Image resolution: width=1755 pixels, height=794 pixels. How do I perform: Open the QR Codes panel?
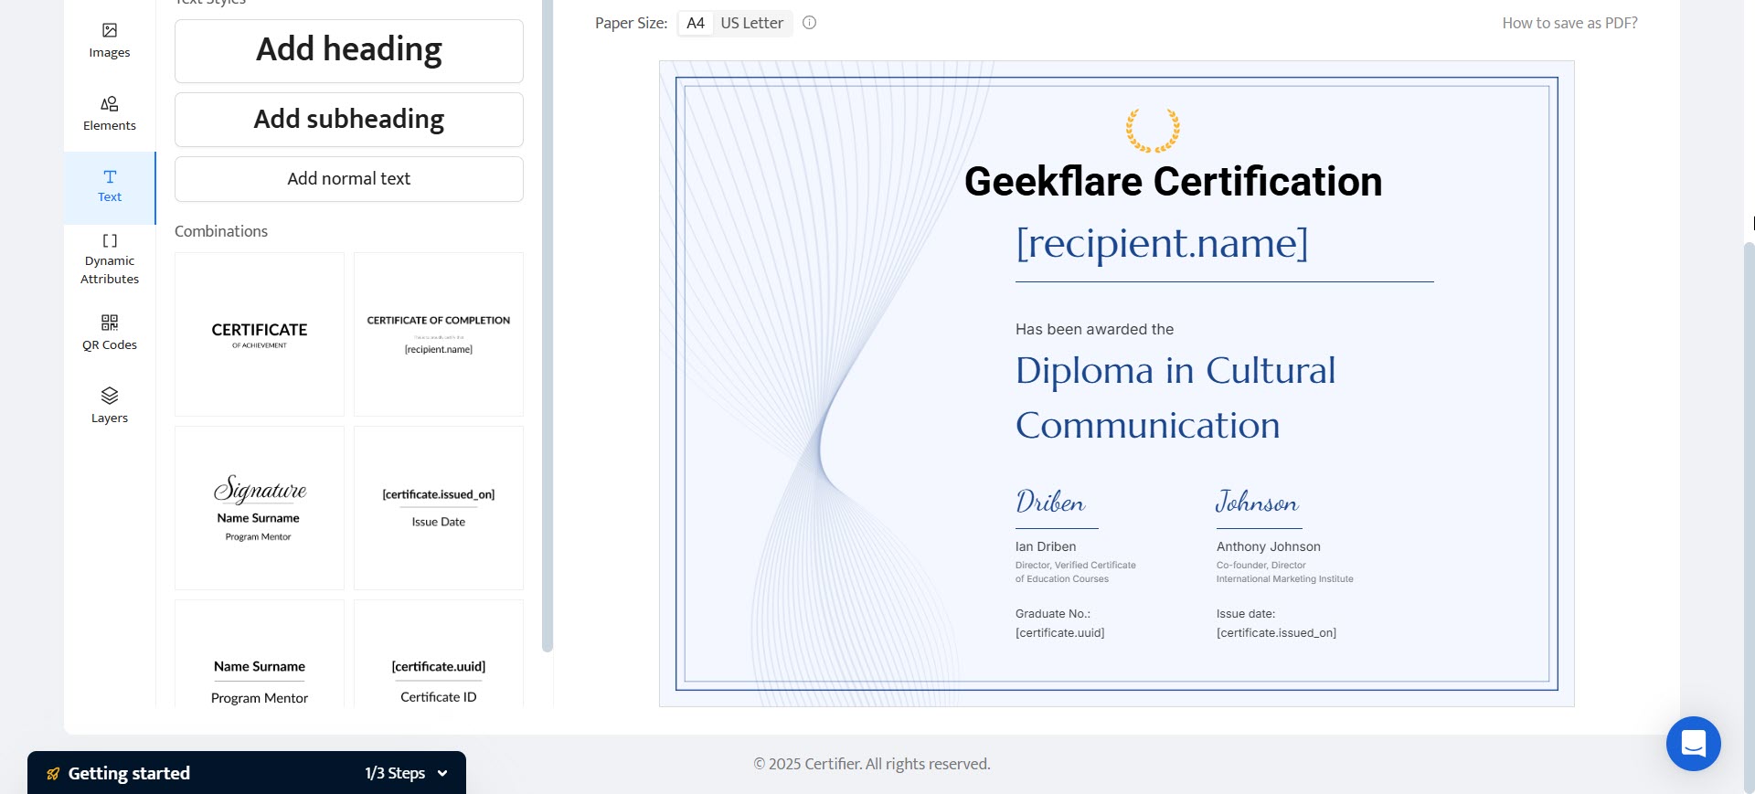coord(110,333)
